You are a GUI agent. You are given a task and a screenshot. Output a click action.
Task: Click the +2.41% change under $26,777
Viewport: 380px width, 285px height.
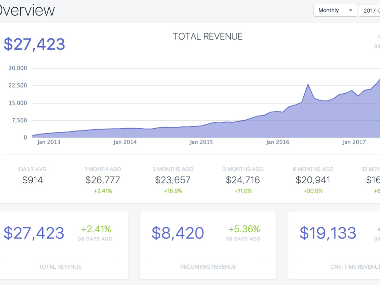(x=103, y=191)
